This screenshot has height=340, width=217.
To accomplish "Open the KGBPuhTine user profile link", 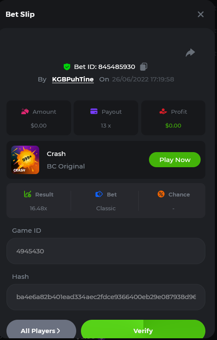I will (73, 79).
